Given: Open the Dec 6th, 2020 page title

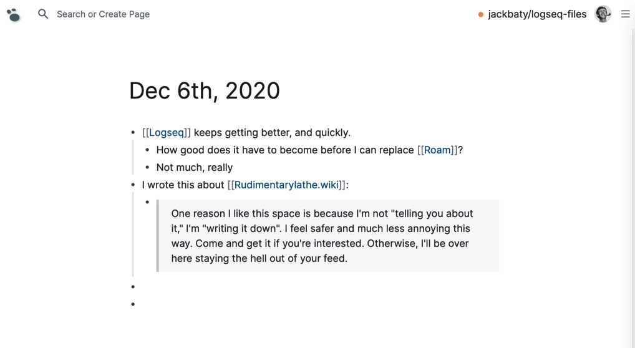Looking at the screenshot, I should pyautogui.click(x=205, y=91).
